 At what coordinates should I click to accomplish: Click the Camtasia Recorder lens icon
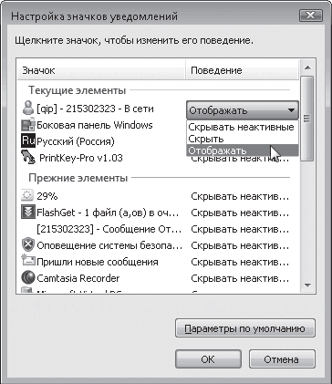[28, 277]
